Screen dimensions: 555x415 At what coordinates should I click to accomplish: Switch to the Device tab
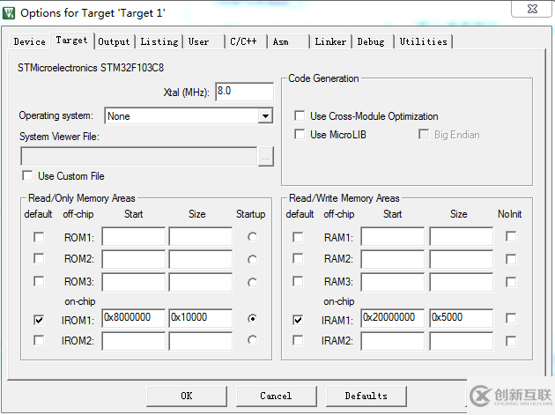click(30, 41)
